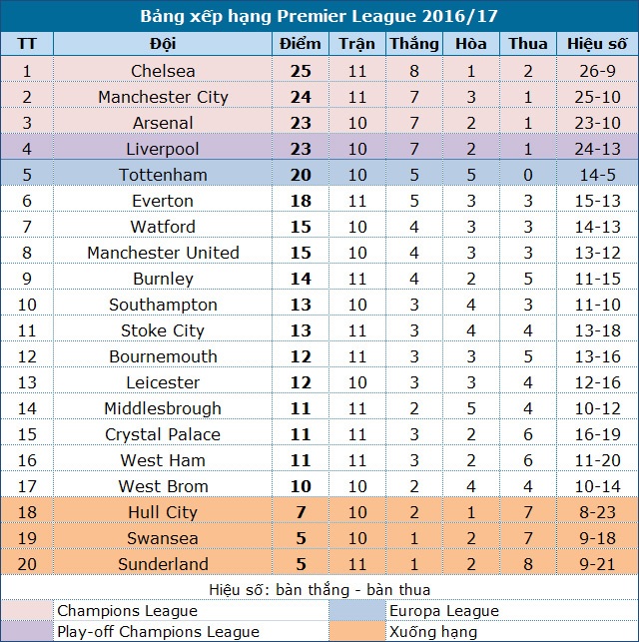Click the Hull City team name
This screenshot has width=639, height=642.
pyautogui.click(x=163, y=512)
